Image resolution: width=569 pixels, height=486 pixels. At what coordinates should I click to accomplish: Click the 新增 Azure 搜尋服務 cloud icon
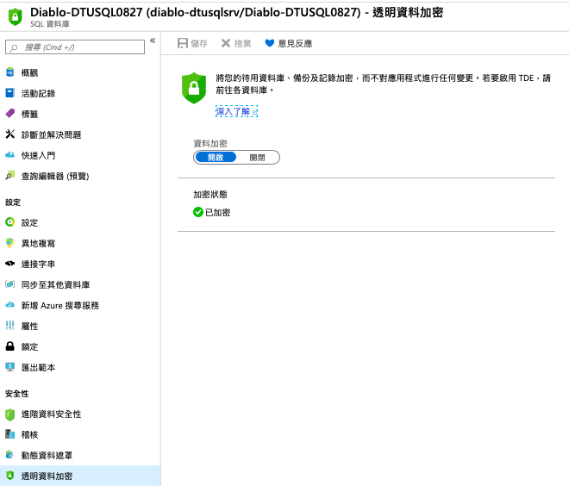click(10, 305)
